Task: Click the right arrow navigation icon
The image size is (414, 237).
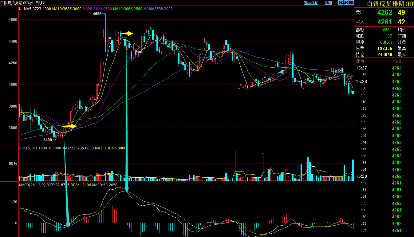Action: click(346, 2)
